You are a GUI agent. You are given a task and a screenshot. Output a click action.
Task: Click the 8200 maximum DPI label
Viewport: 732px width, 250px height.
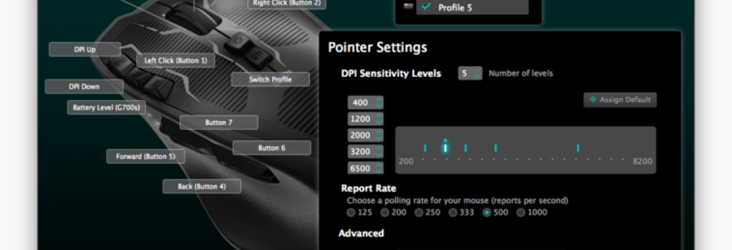[x=642, y=162]
